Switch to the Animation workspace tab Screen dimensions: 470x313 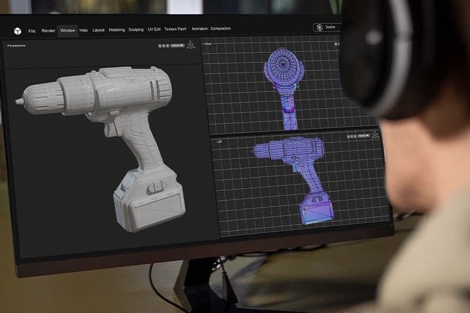click(x=200, y=29)
